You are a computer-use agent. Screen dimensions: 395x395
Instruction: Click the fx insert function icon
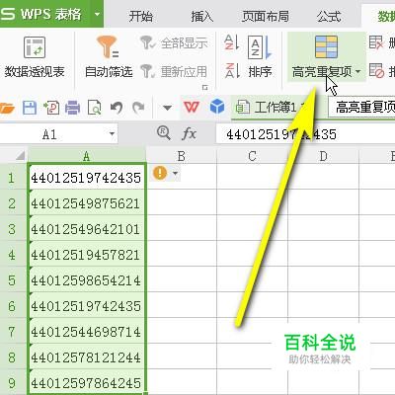tap(189, 133)
